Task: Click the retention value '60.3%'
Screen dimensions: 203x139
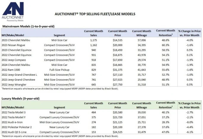Action: pyautogui.click(x=165, y=45)
